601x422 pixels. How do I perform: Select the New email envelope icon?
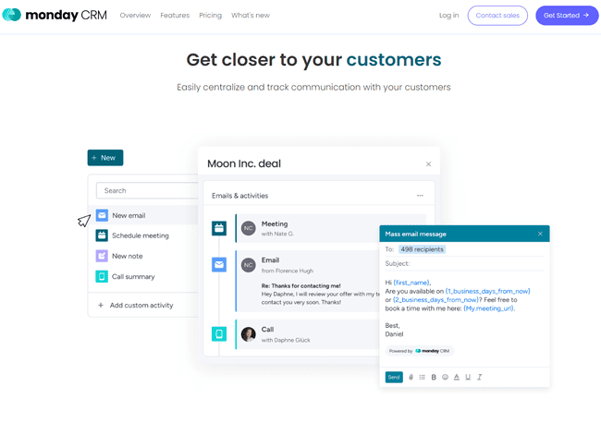coord(102,215)
